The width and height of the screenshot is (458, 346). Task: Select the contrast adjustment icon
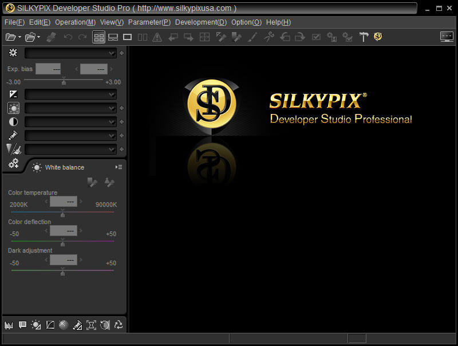(13, 121)
